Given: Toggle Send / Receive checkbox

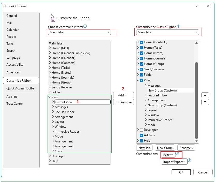Looking at the screenshot, I should point(142,69).
